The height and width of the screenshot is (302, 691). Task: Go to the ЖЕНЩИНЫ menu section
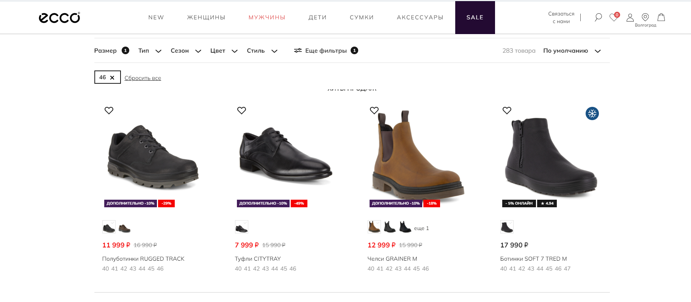pos(206,17)
